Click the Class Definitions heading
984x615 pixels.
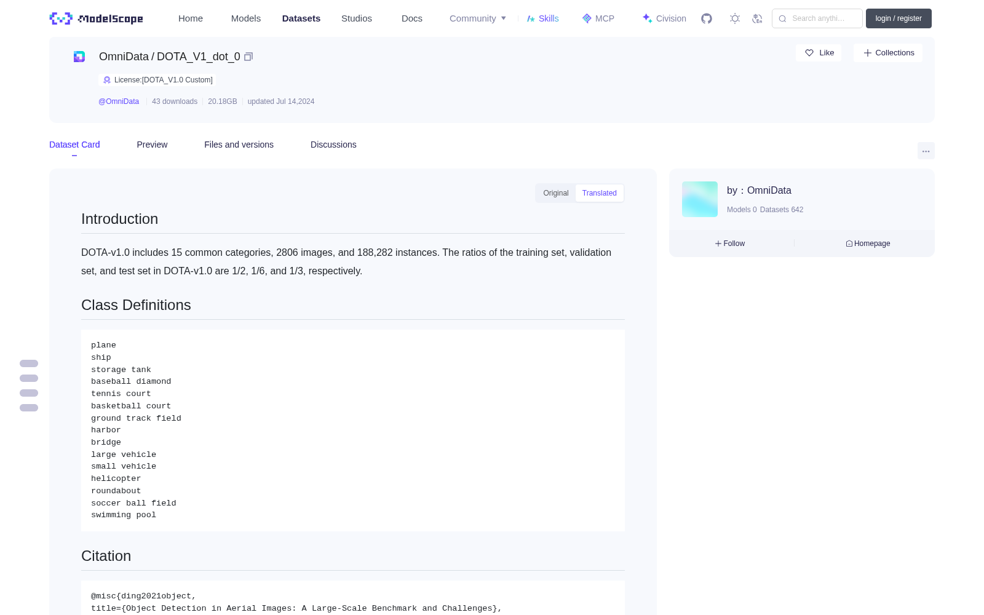point(136,305)
